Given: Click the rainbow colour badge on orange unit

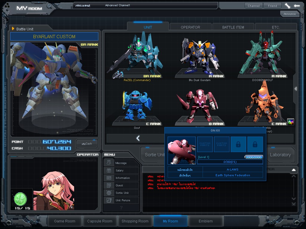Looking at the screenshot, I should [290, 122].
